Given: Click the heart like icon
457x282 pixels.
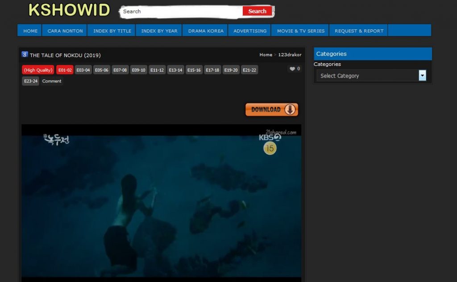Looking at the screenshot, I should (292, 69).
